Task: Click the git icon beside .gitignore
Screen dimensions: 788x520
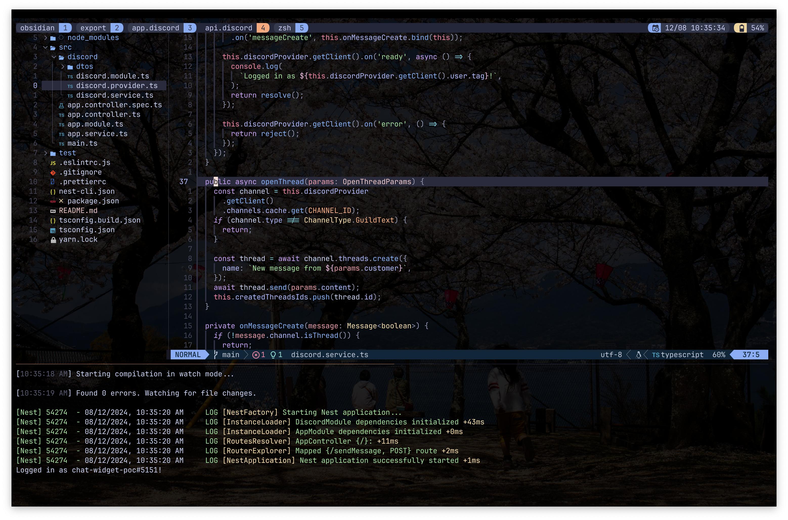Action: pos(53,172)
